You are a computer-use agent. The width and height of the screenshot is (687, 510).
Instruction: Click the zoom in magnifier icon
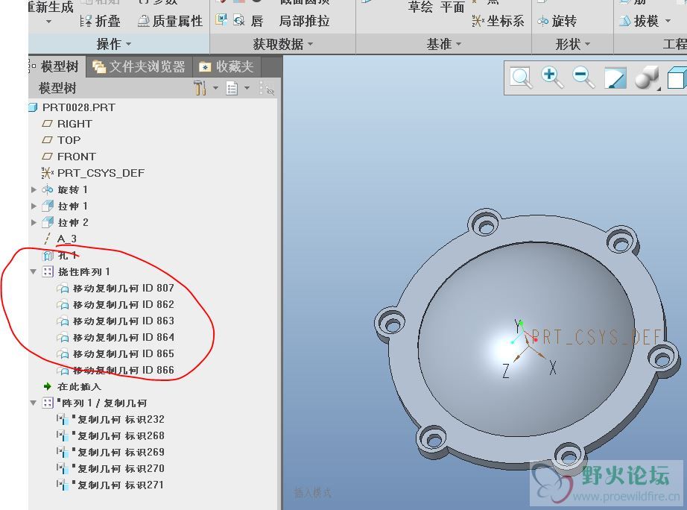tap(552, 78)
